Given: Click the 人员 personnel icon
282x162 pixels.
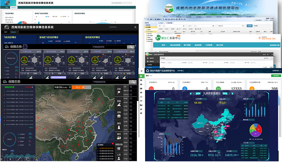Looking at the screenshot, I should click(x=119, y=159).
